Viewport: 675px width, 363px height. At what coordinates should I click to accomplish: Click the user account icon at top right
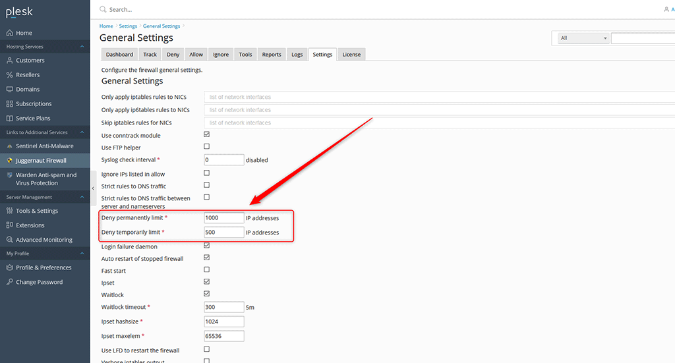coord(666,9)
